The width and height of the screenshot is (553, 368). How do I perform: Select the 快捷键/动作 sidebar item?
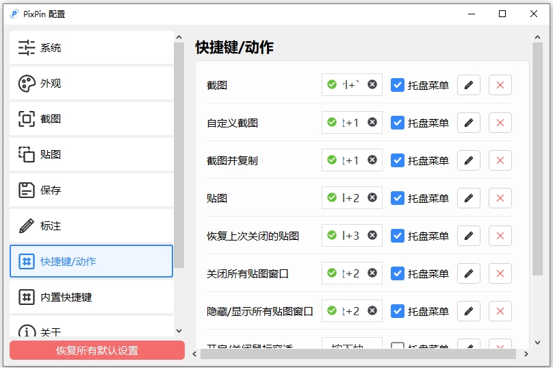tap(91, 261)
